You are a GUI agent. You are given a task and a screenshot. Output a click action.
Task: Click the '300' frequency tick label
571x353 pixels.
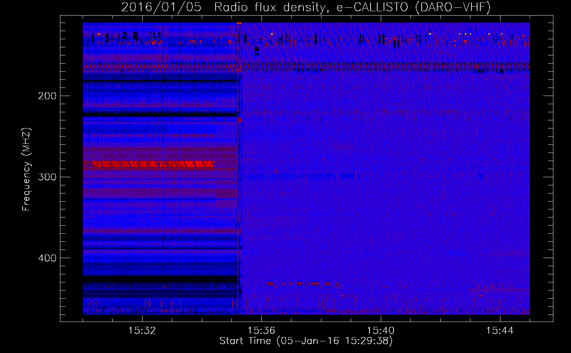[47, 177]
